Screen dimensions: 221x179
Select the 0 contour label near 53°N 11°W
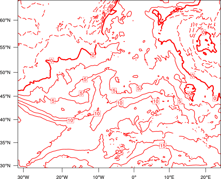coord(93,55)
